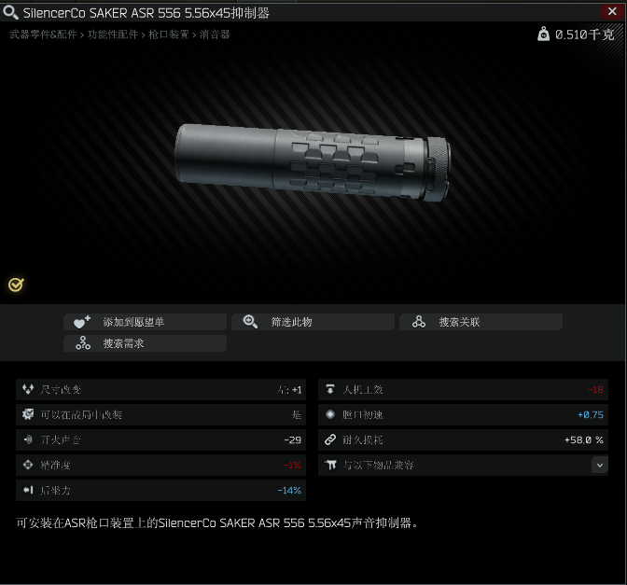Screen dimensions: 627x585
Task: Click the 耐久损耗 chain link icon
Action: (330, 439)
